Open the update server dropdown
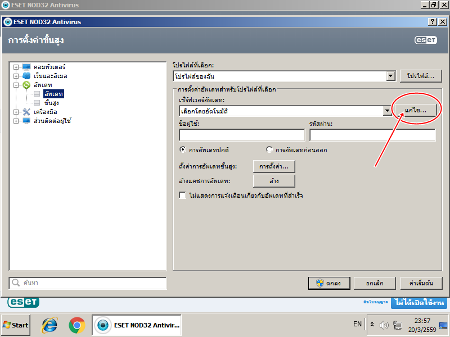 (x=388, y=111)
